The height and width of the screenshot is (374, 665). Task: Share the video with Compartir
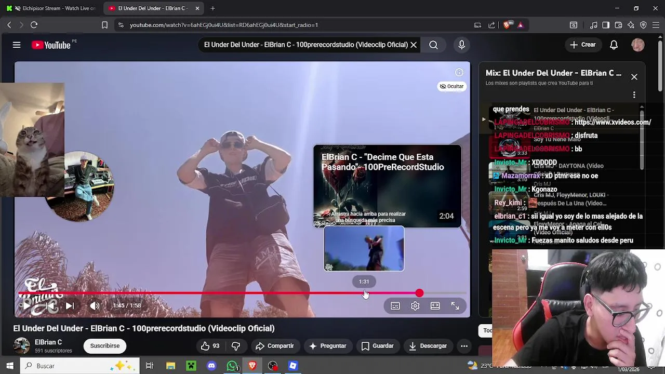click(275, 346)
